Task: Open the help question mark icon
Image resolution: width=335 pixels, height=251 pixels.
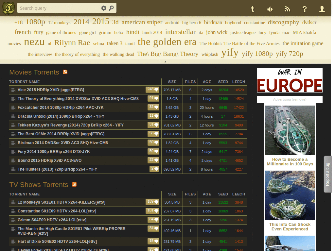Action: click(x=305, y=9)
